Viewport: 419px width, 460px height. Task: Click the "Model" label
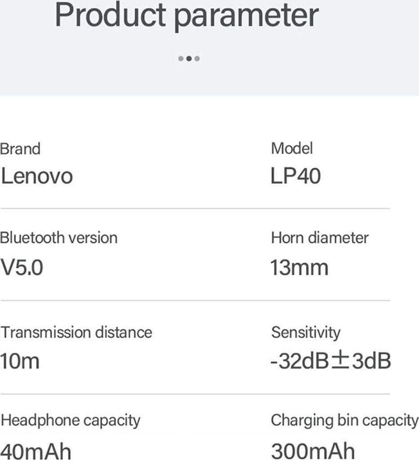(x=292, y=148)
